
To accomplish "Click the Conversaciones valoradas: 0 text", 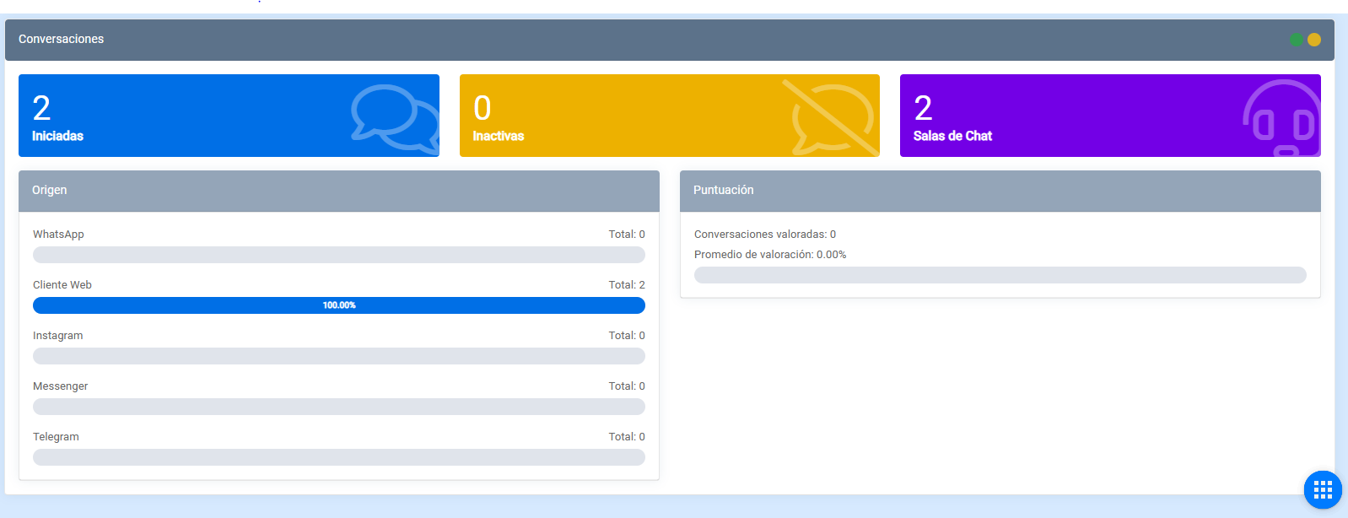I will coord(764,235).
